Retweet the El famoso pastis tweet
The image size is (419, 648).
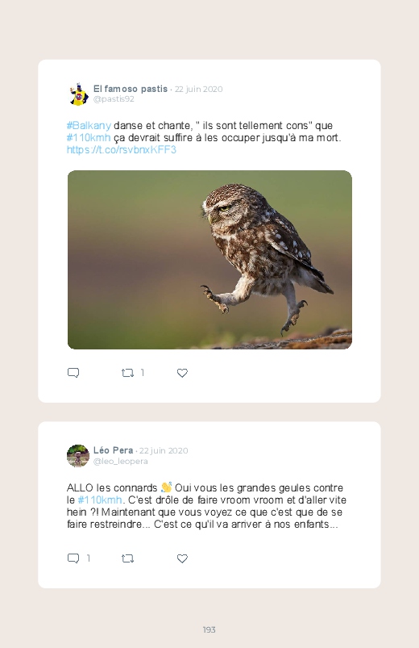127,373
